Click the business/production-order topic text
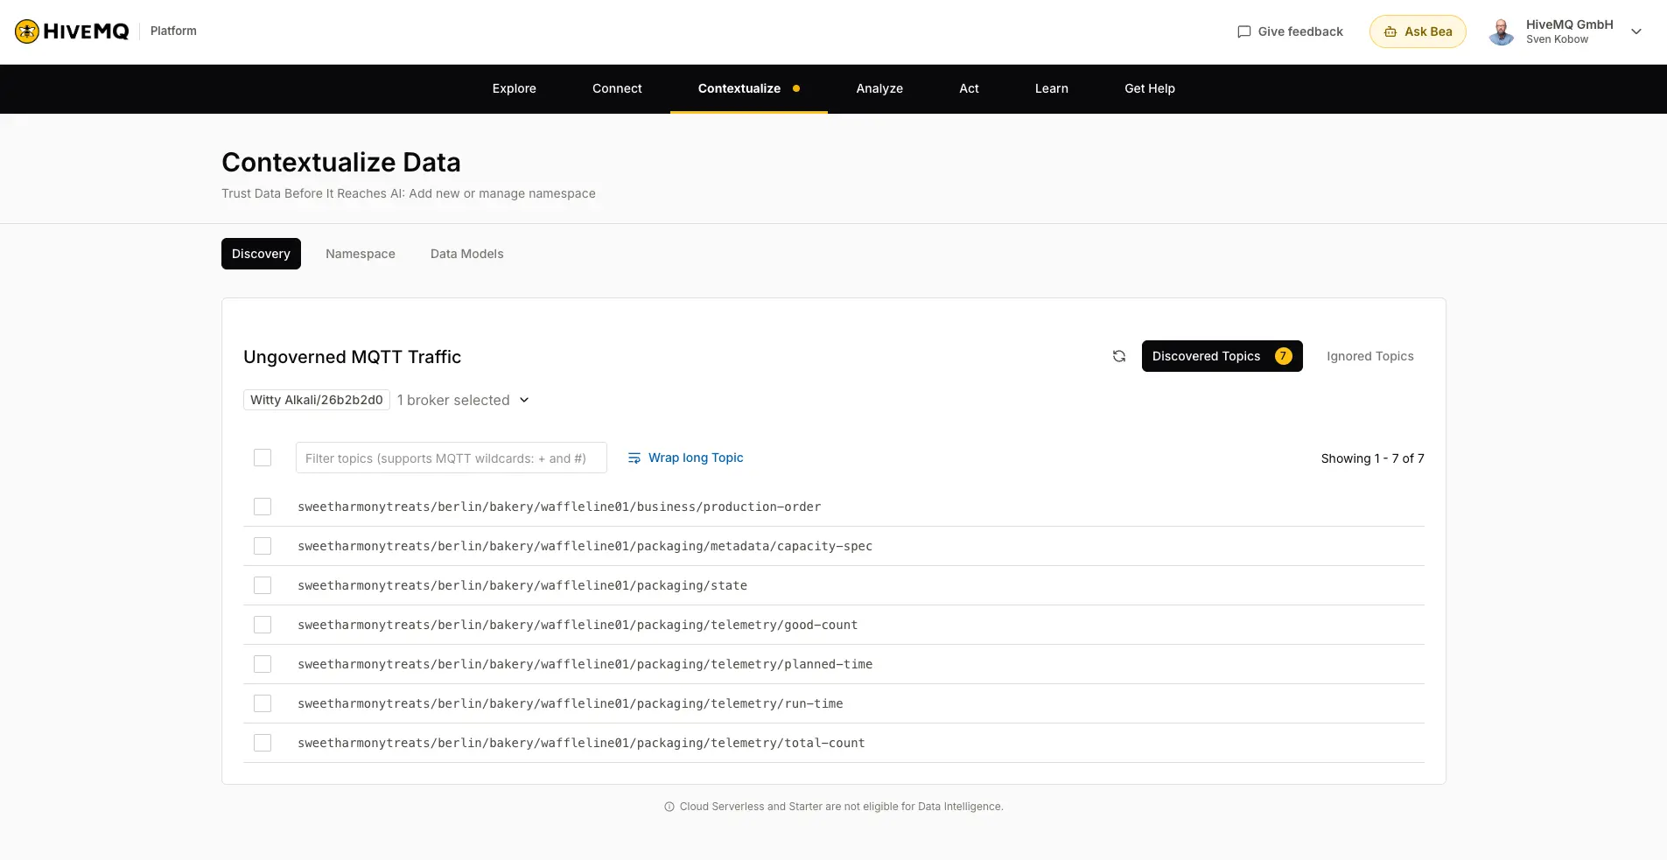The width and height of the screenshot is (1667, 860). coord(559,507)
